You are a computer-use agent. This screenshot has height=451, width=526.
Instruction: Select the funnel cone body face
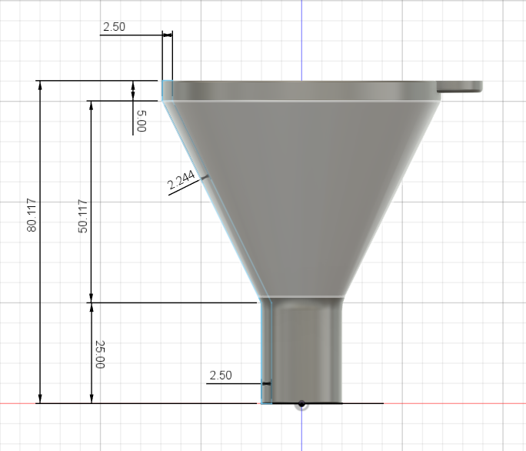[x=302, y=198]
